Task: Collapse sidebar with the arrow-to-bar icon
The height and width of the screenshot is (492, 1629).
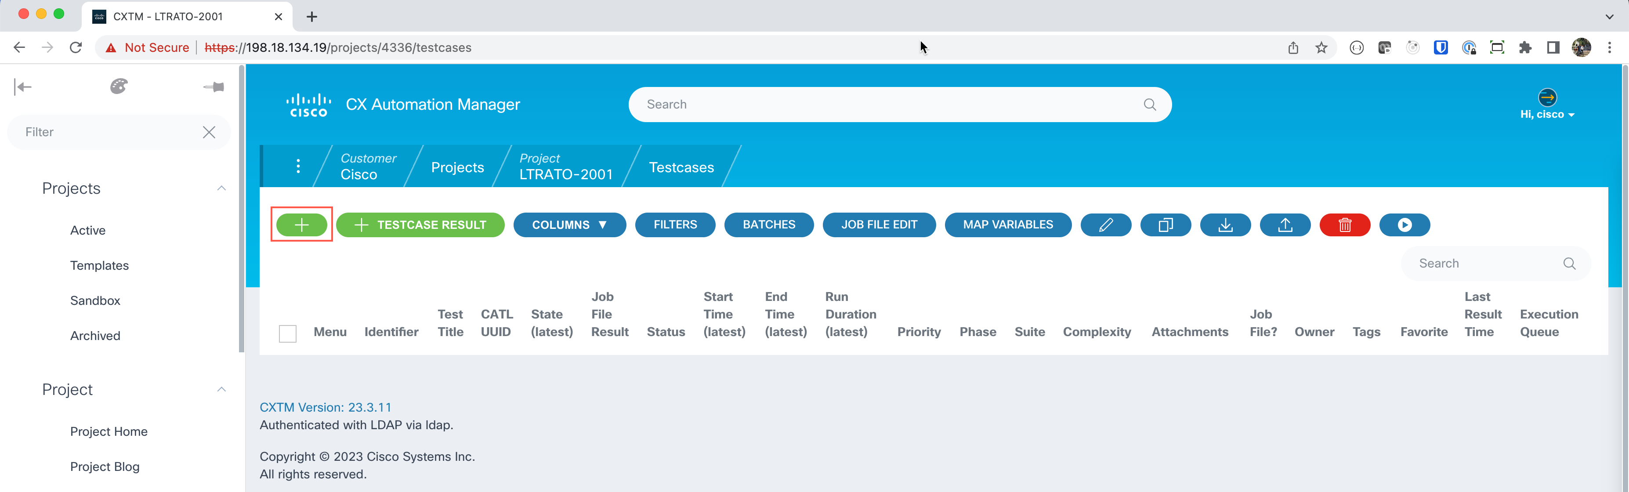Action: click(23, 87)
